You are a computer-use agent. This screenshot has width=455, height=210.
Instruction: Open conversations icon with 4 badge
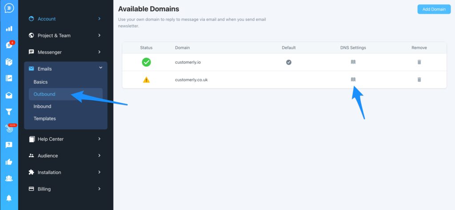pyautogui.click(x=9, y=45)
